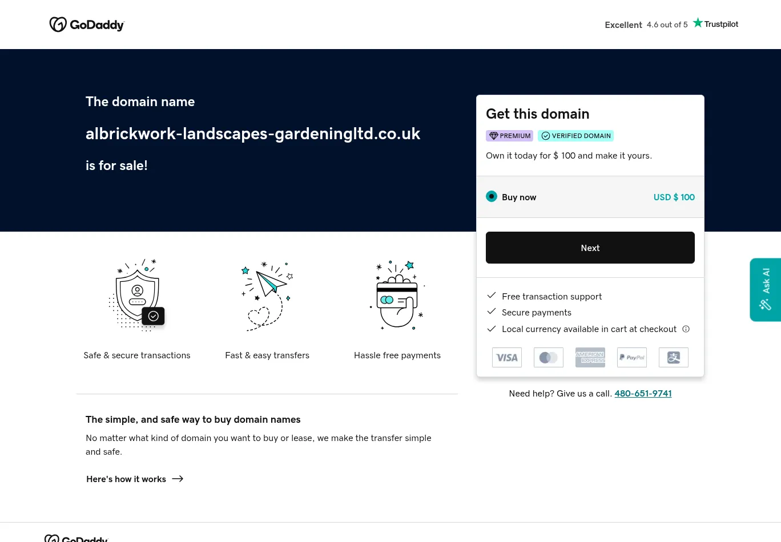
Task: Select the Buy now radio option
Action: click(x=492, y=197)
